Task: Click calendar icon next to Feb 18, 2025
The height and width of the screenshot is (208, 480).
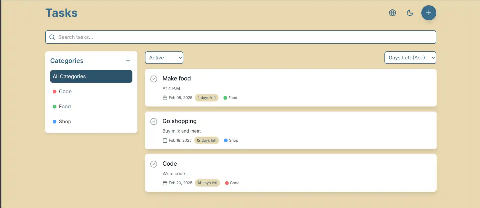Action: click(165, 140)
